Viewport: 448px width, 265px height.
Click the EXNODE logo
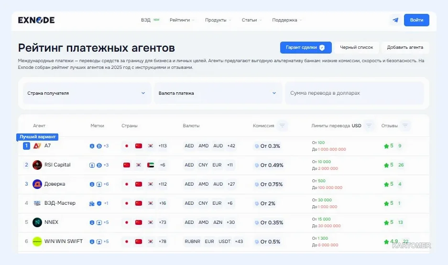click(x=36, y=20)
